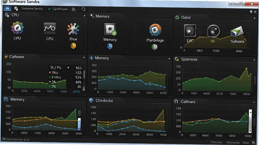The height and width of the screenshot is (145, 259).
Task: Click the blue badge below Memory icon
Action: 110,47
